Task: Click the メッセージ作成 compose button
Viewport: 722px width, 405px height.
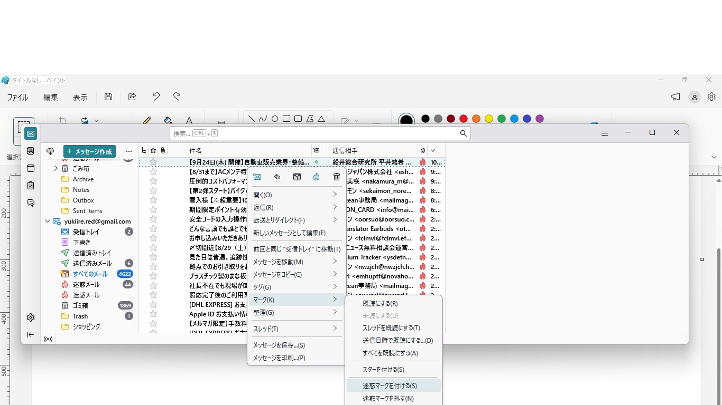Action: (89, 151)
